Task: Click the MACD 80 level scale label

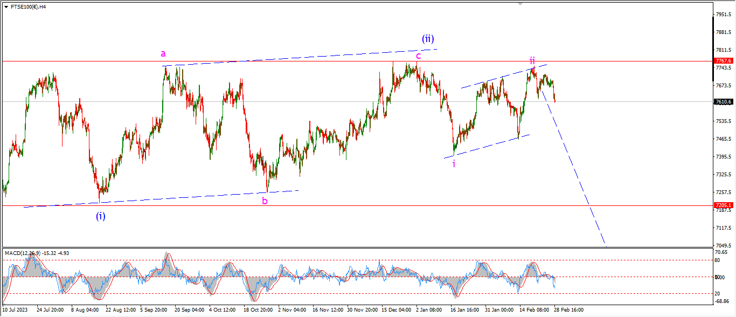Action: pos(718,260)
